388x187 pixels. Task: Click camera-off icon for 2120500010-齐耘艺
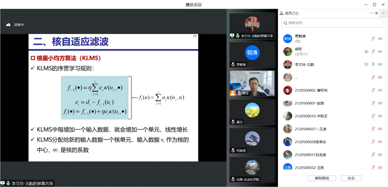[380, 116]
